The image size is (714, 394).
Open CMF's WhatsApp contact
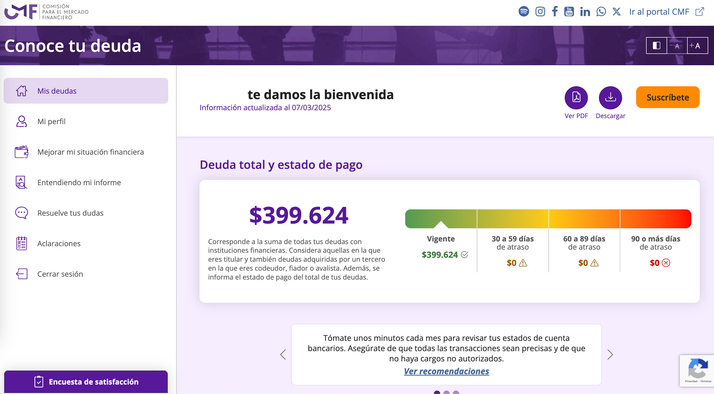click(x=601, y=11)
